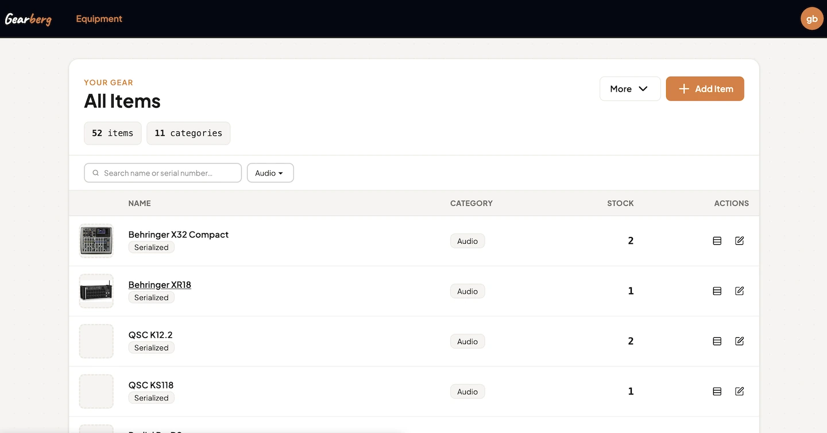Open the gb user avatar menu
This screenshot has width=827, height=433.
pos(811,19)
